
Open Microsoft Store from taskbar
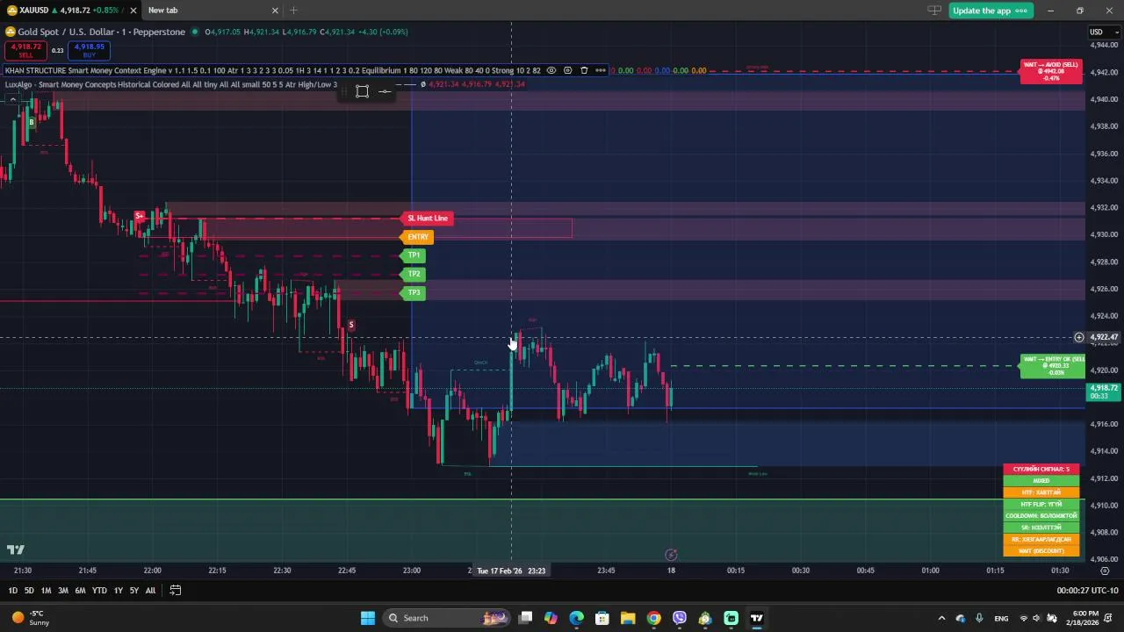pos(602,618)
